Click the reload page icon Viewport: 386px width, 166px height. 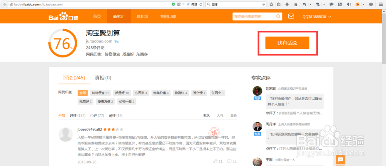(x=201, y=4)
